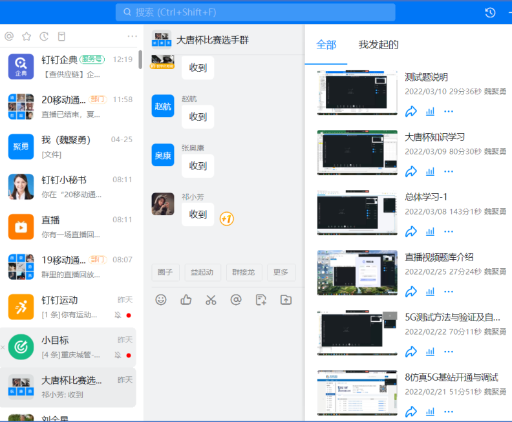Open the conversation list more options dots
The height and width of the screenshot is (422, 512).
pos(133,36)
